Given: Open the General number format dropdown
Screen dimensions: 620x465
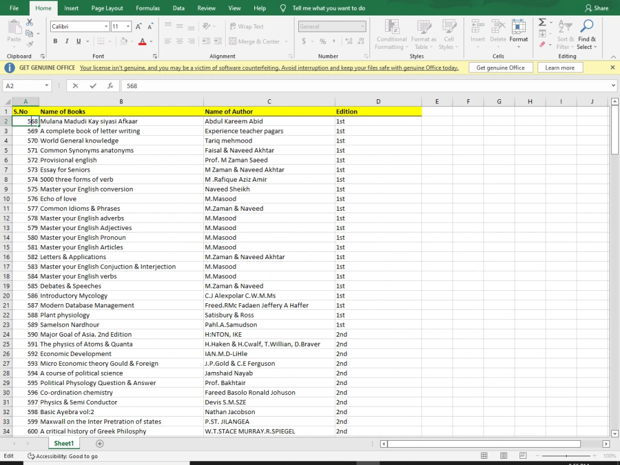Looking at the screenshot, I should (362, 27).
